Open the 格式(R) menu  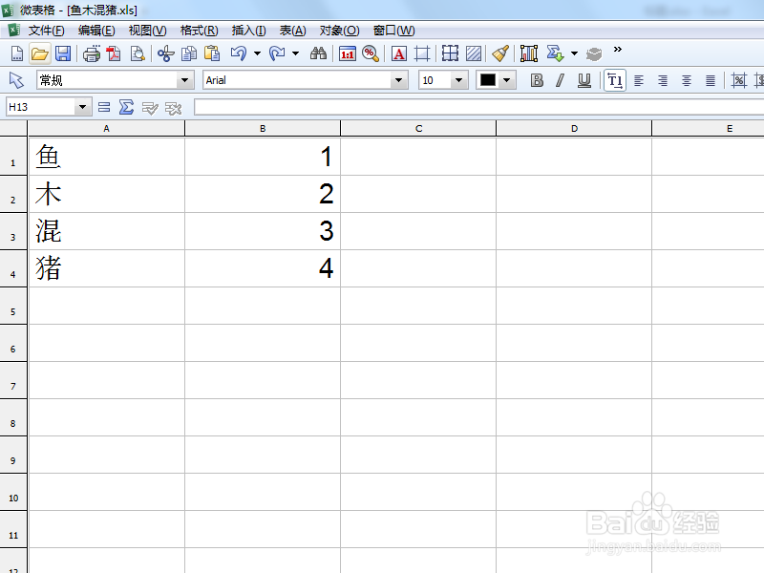pos(200,31)
